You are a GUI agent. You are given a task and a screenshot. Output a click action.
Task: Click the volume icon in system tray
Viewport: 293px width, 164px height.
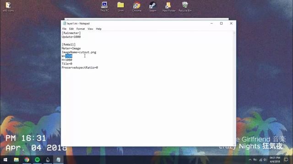click(265, 160)
